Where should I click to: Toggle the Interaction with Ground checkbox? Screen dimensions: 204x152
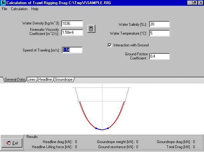point(110,45)
